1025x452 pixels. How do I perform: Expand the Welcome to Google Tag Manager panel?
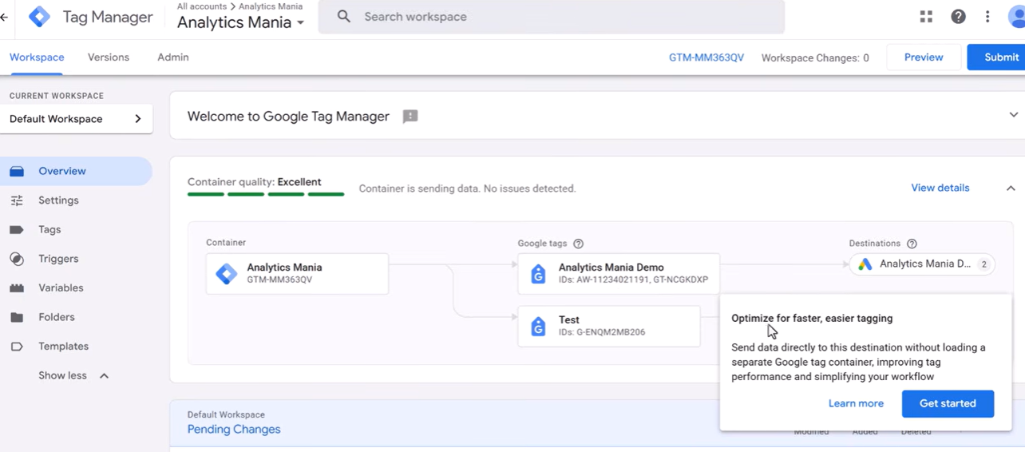(x=1013, y=115)
